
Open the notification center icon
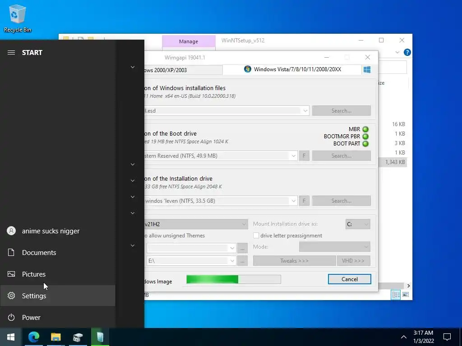447,337
